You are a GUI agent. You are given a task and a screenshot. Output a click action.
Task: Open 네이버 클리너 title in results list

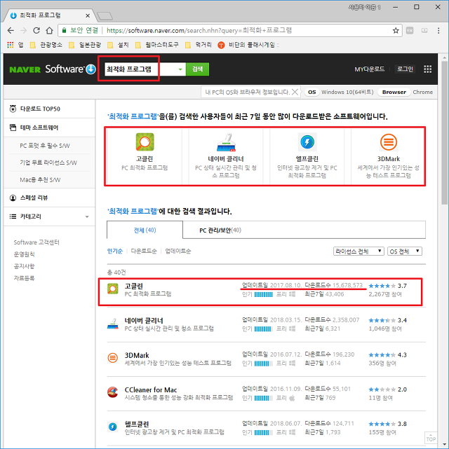coord(144,320)
